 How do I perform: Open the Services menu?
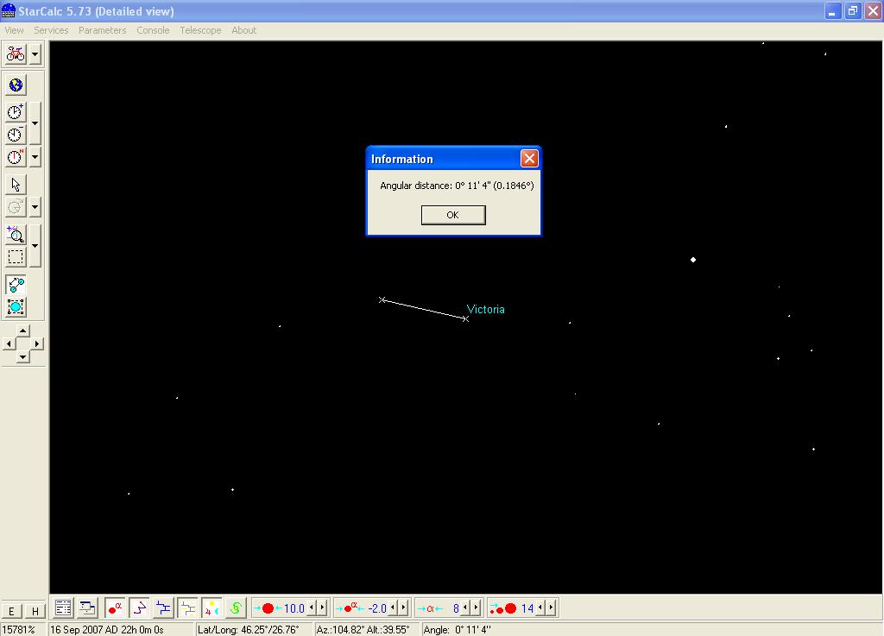(51, 30)
